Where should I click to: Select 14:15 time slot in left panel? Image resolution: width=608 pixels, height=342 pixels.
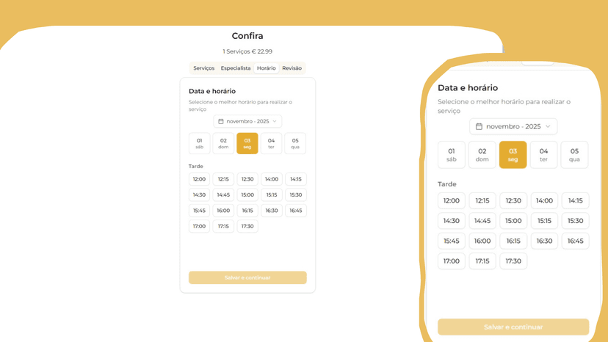(295, 179)
